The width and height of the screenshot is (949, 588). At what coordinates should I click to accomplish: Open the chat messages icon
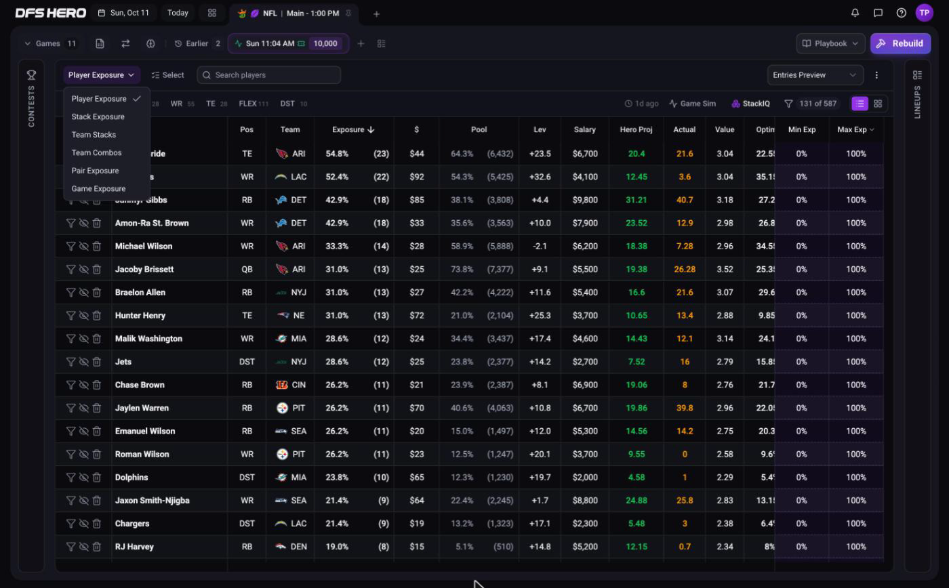[x=878, y=13]
